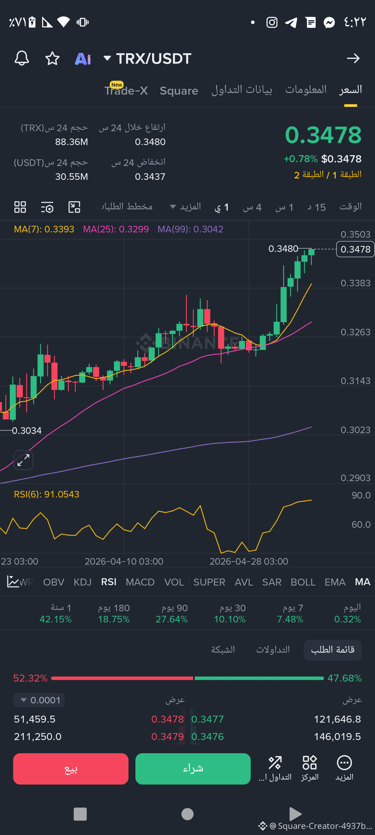Tap the buy/sell ratio bar
Viewport: 375px width, 835px height.
tap(187, 678)
